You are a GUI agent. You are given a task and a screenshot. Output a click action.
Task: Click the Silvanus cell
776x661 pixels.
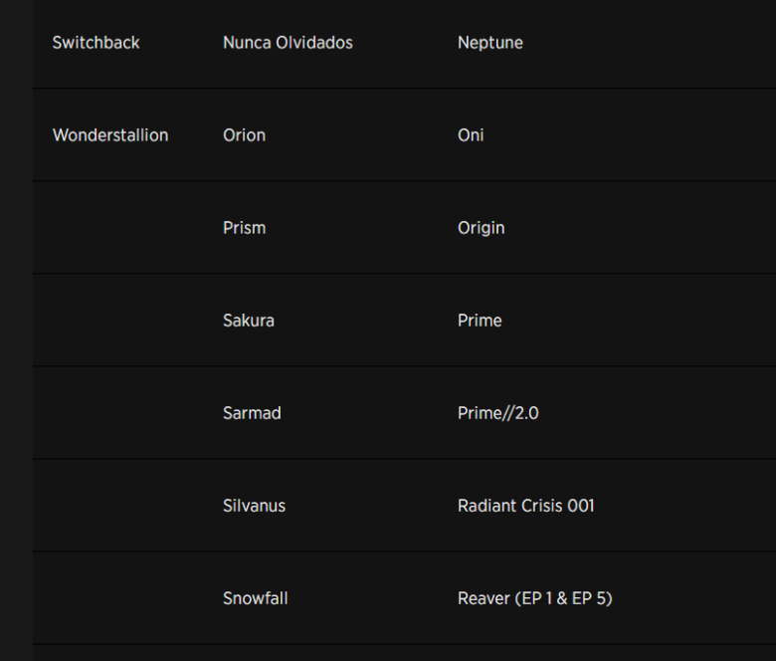tap(254, 506)
